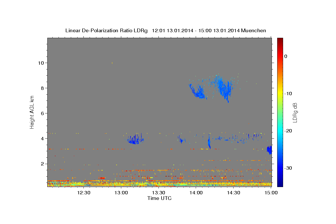Click the colorbar value label 0
The image size is (336, 224).
click(286, 56)
